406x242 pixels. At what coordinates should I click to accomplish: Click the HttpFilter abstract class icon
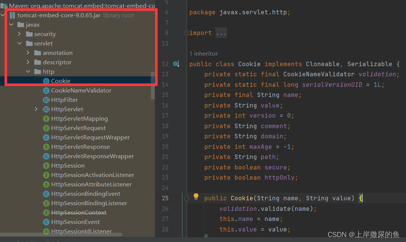tap(46, 100)
